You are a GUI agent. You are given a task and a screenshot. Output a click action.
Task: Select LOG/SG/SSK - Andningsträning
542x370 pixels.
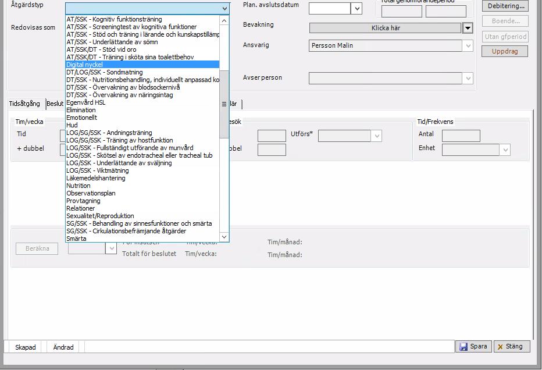[142, 133]
